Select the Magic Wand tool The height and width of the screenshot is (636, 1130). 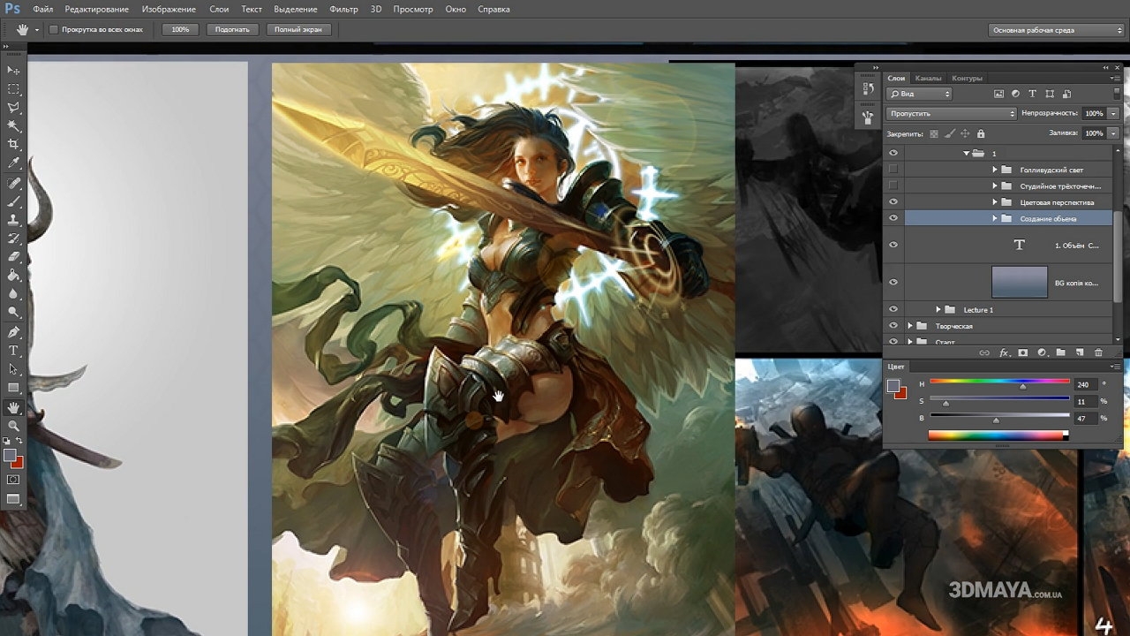click(13, 126)
